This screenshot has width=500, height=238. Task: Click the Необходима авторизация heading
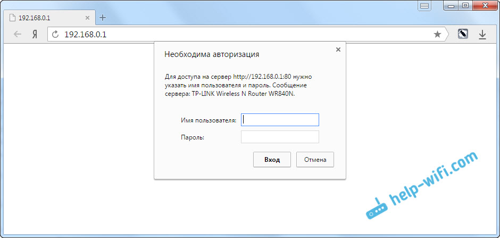[x=212, y=54]
